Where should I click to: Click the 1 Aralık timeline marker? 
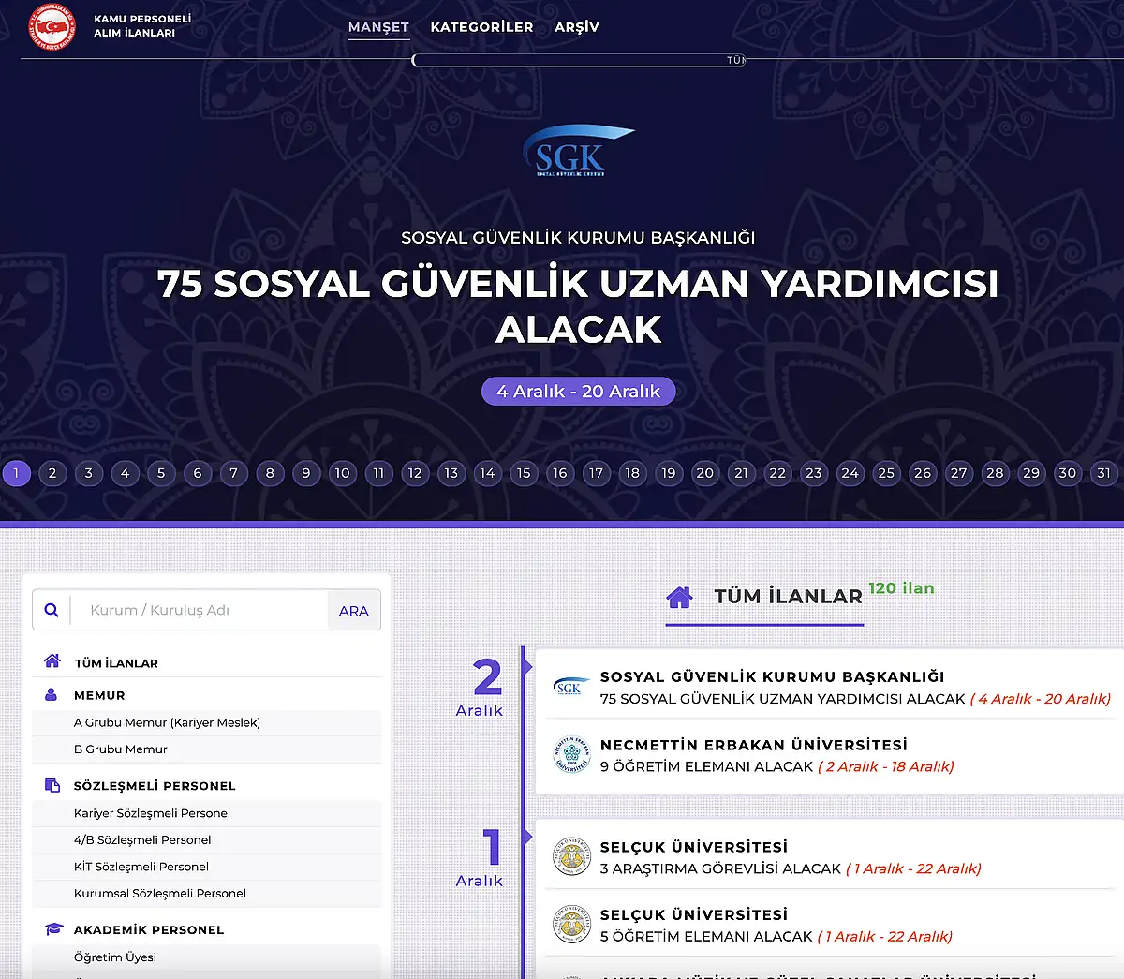tap(481, 857)
